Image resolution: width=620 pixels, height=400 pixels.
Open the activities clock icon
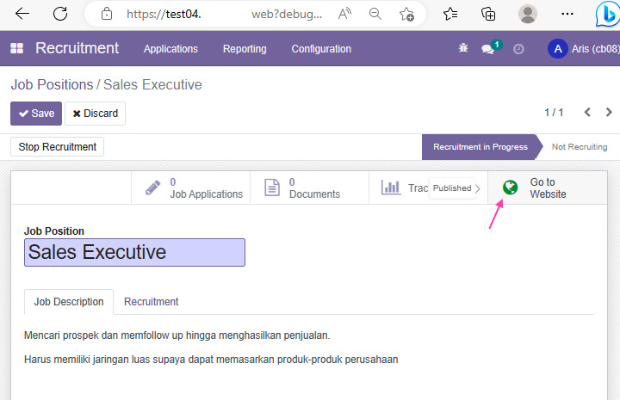pos(518,49)
